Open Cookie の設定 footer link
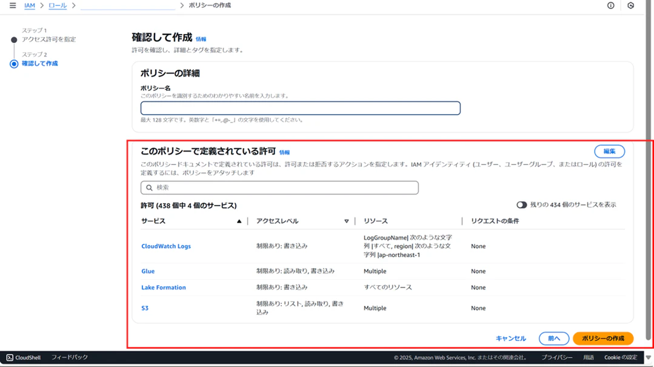 click(x=621, y=357)
